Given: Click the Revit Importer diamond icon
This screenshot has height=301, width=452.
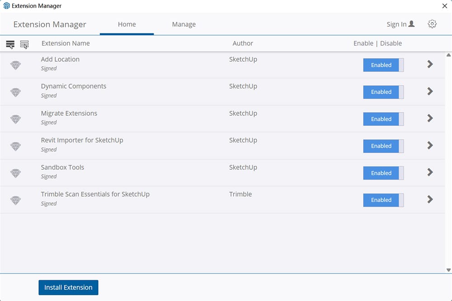Looking at the screenshot, I should [x=16, y=146].
